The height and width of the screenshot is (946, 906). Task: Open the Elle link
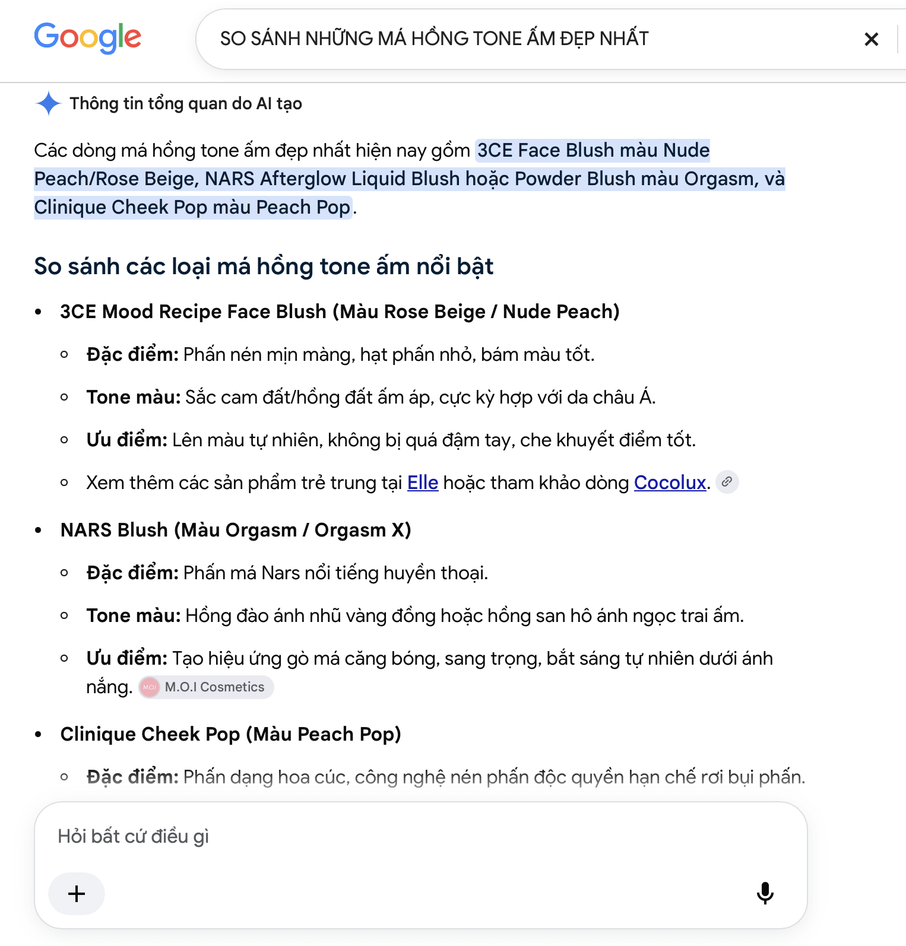click(423, 482)
